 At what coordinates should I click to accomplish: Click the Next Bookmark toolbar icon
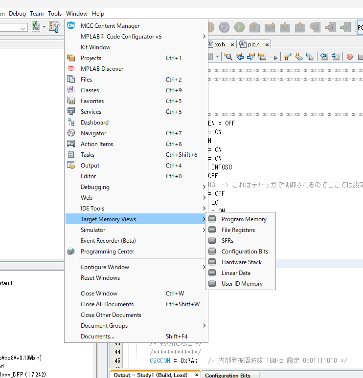pyautogui.click(x=299, y=57)
